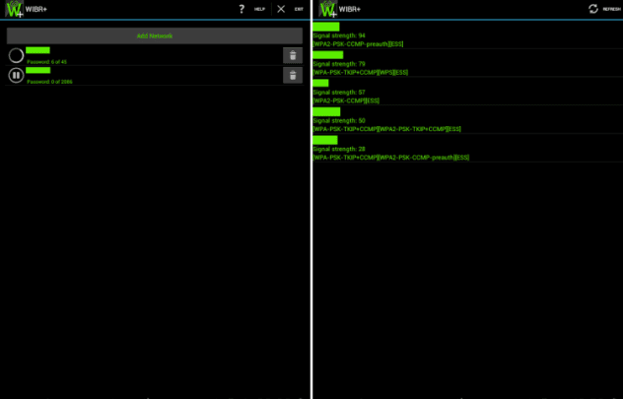Select network with Signal strength: 57
The height and width of the screenshot is (399, 623).
467,92
